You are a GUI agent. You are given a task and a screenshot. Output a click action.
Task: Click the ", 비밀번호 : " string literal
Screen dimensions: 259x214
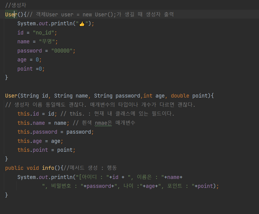tap(63, 186)
